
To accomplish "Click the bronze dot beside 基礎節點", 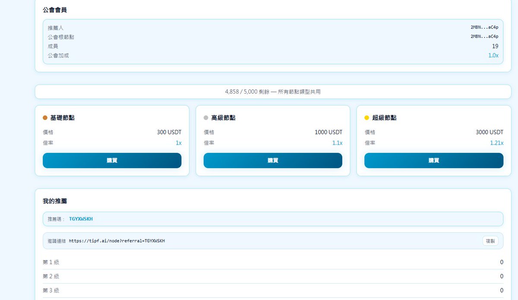I will click(45, 118).
